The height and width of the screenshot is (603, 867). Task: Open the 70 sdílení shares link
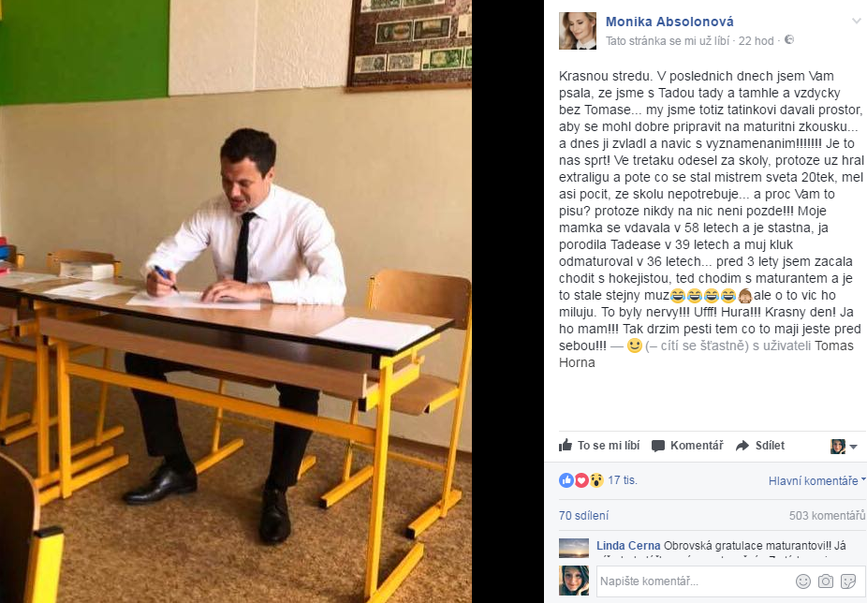click(583, 516)
